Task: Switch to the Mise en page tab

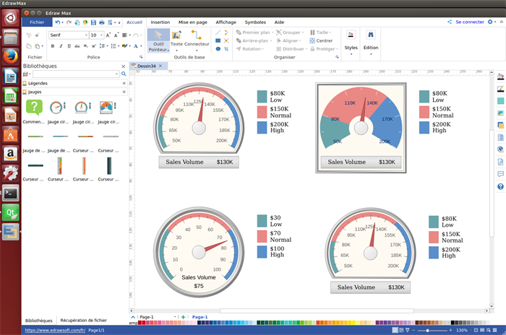Action: click(192, 22)
